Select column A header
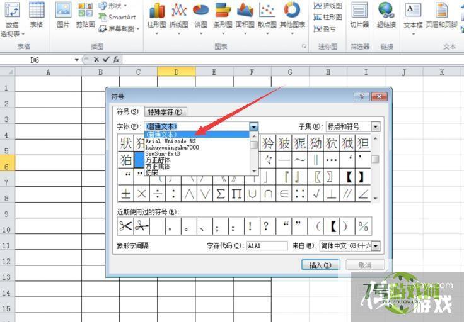464x322 pixels. (49, 72)
